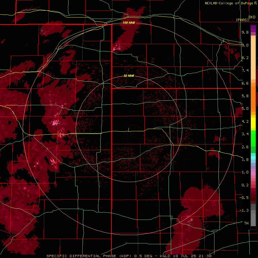Pick the yellow segment of the color bar
Image resolution: width=258 pixels, height=258 pixels.
[x=253, y=123]
